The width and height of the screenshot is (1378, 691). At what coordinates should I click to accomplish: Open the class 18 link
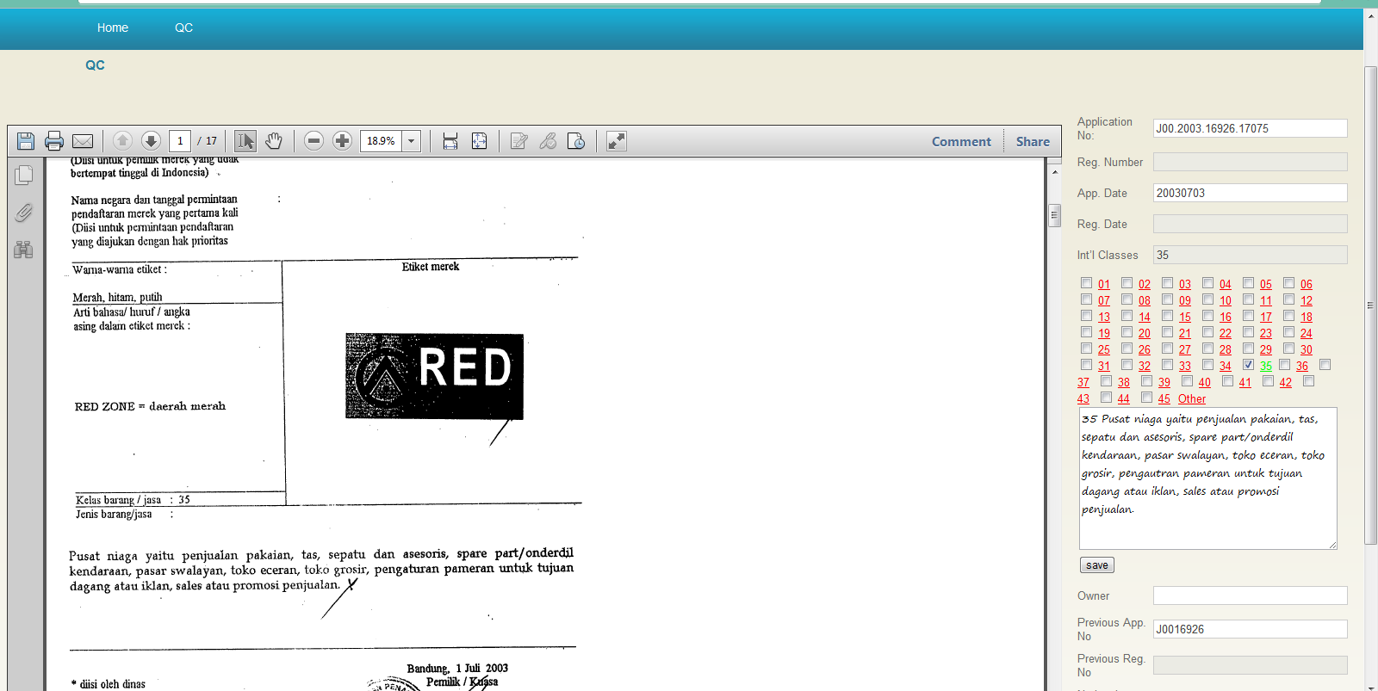[1307, 318]
